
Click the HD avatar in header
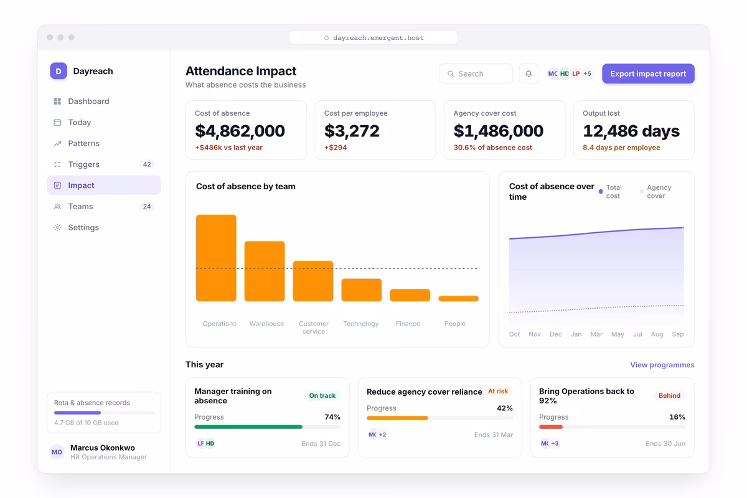click(564, 73)
